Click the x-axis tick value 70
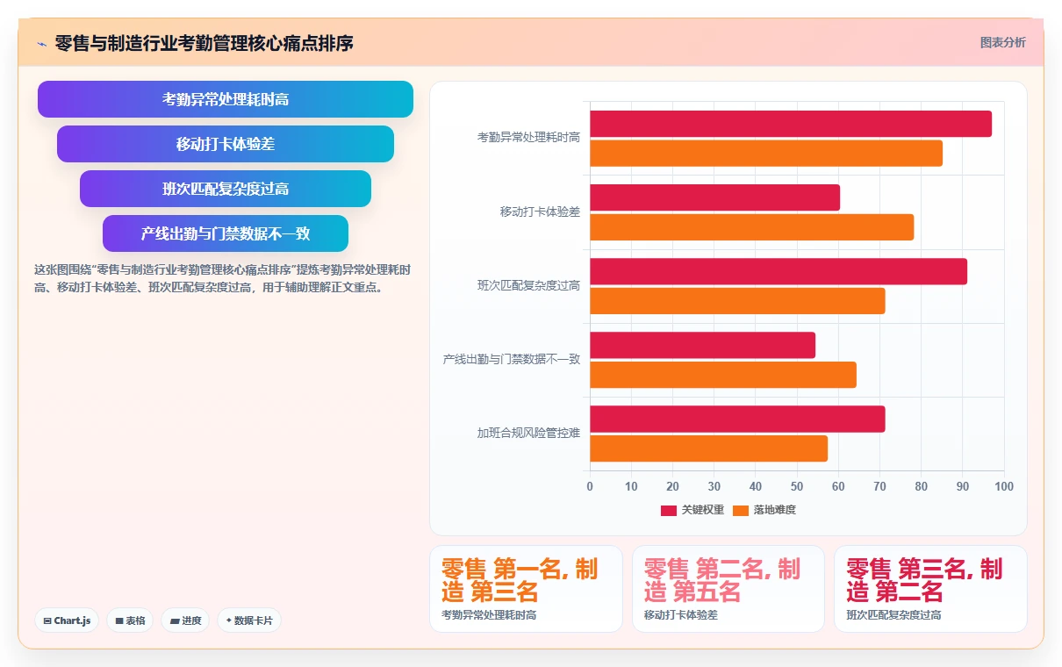The height and width of the screenshot is (667, 1062). 879,486
